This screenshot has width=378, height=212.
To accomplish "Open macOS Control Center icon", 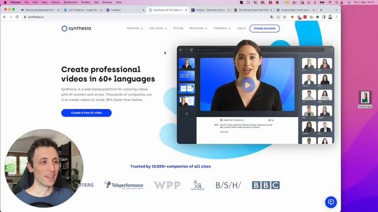I will tap(343, 2).
